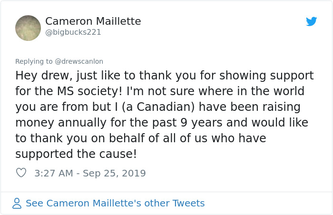
Task: Click "supported the cause!" on the last line
Action: (x=76, y=154)
